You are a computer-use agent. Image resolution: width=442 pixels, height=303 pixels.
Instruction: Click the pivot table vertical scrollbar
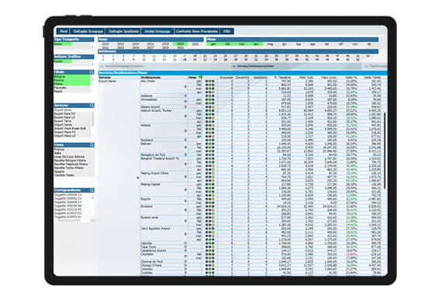click(x=385, y=151)
